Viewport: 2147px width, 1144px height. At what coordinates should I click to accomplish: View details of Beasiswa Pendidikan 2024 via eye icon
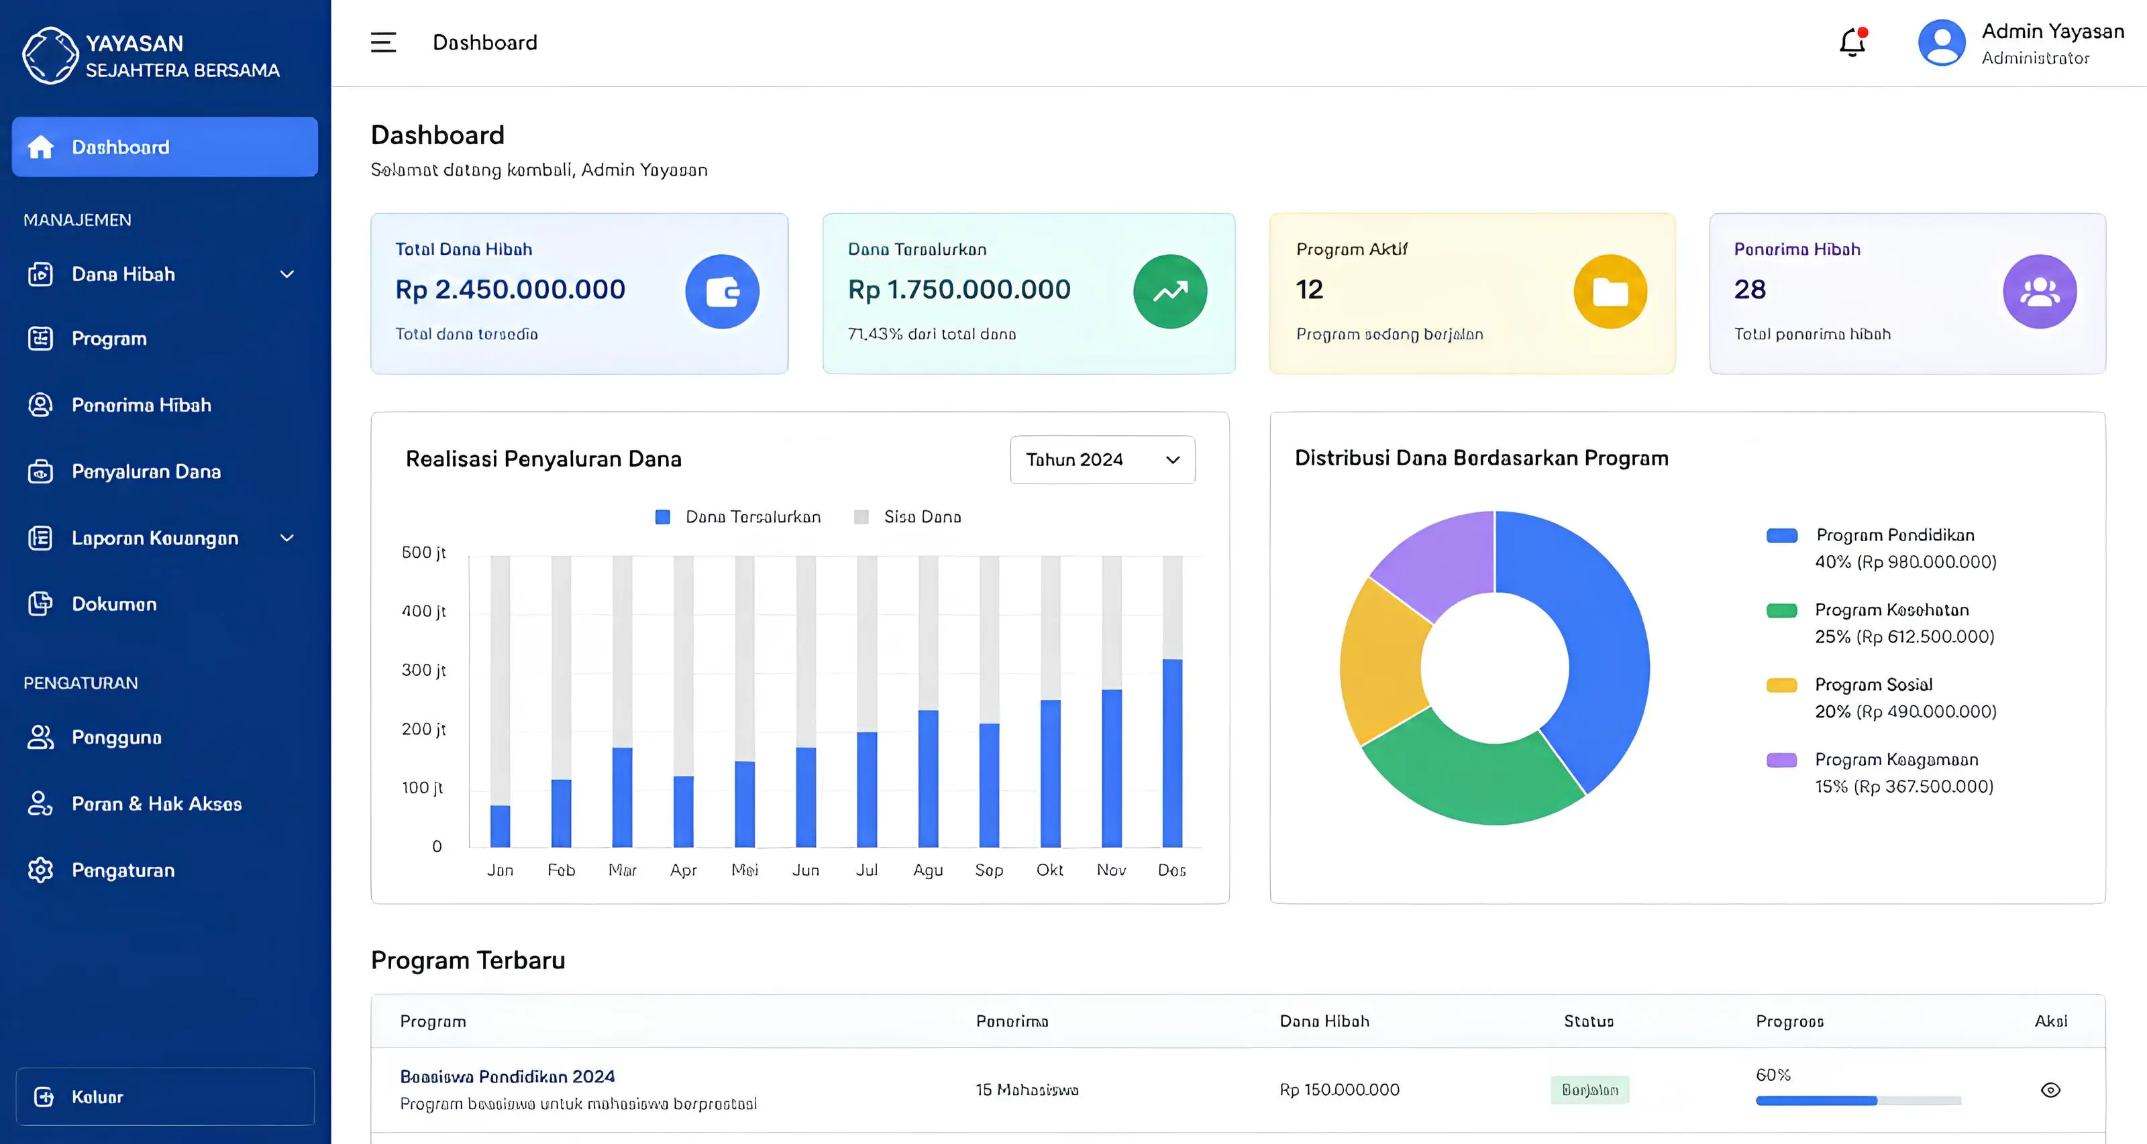2050,1090
